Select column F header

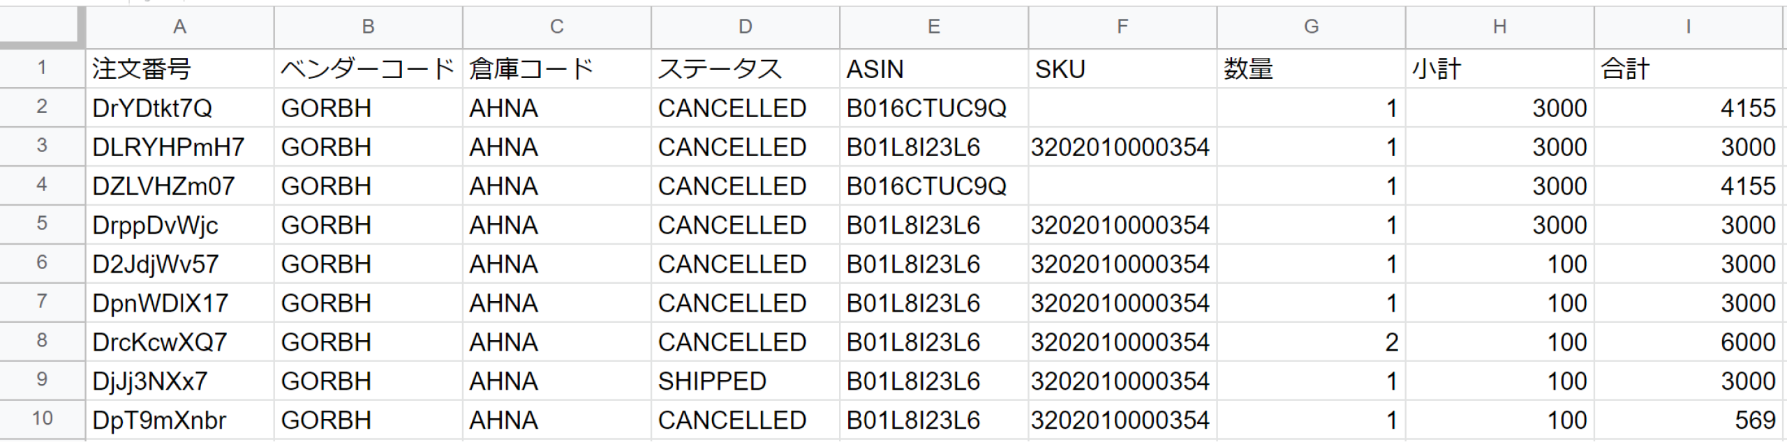(x=1122, y=26)
